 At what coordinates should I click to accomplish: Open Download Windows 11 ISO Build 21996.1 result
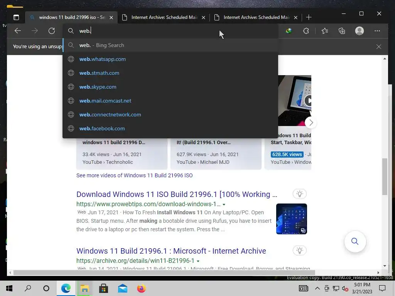click(x=177, y=194)
